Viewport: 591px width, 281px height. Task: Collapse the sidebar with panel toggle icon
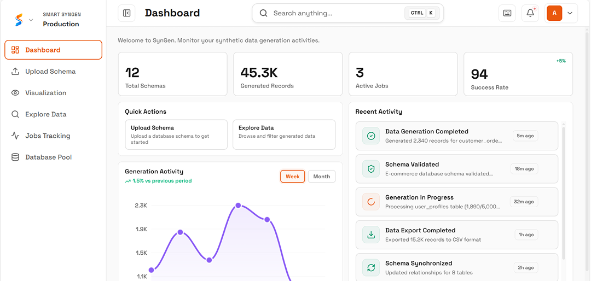(x=126, y=13)
